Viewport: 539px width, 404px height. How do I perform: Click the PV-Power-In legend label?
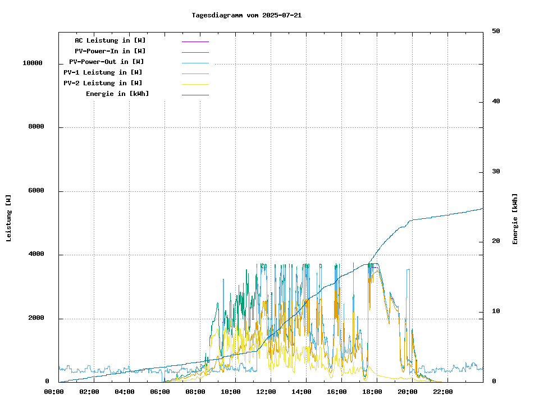click(x=110, y=51)
